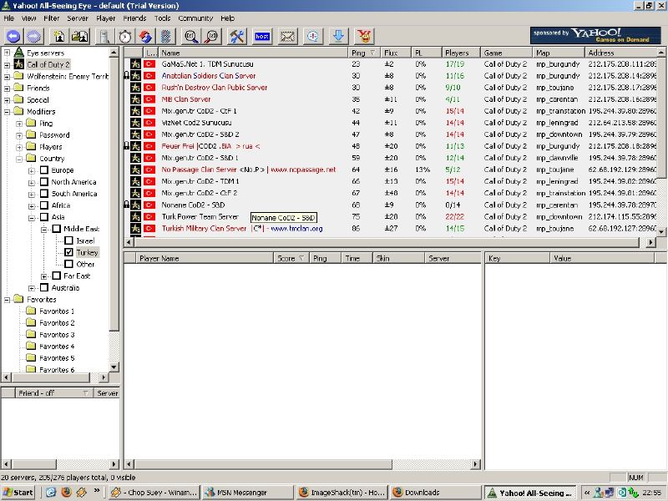This screenshot has height=501, width=668.
Task: Sort servers by the Ping column header
Action: pyautogui.click(x=364, y=53)
